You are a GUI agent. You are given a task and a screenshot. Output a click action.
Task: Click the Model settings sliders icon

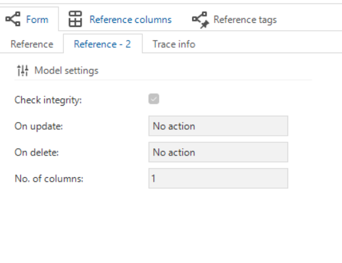22,70
